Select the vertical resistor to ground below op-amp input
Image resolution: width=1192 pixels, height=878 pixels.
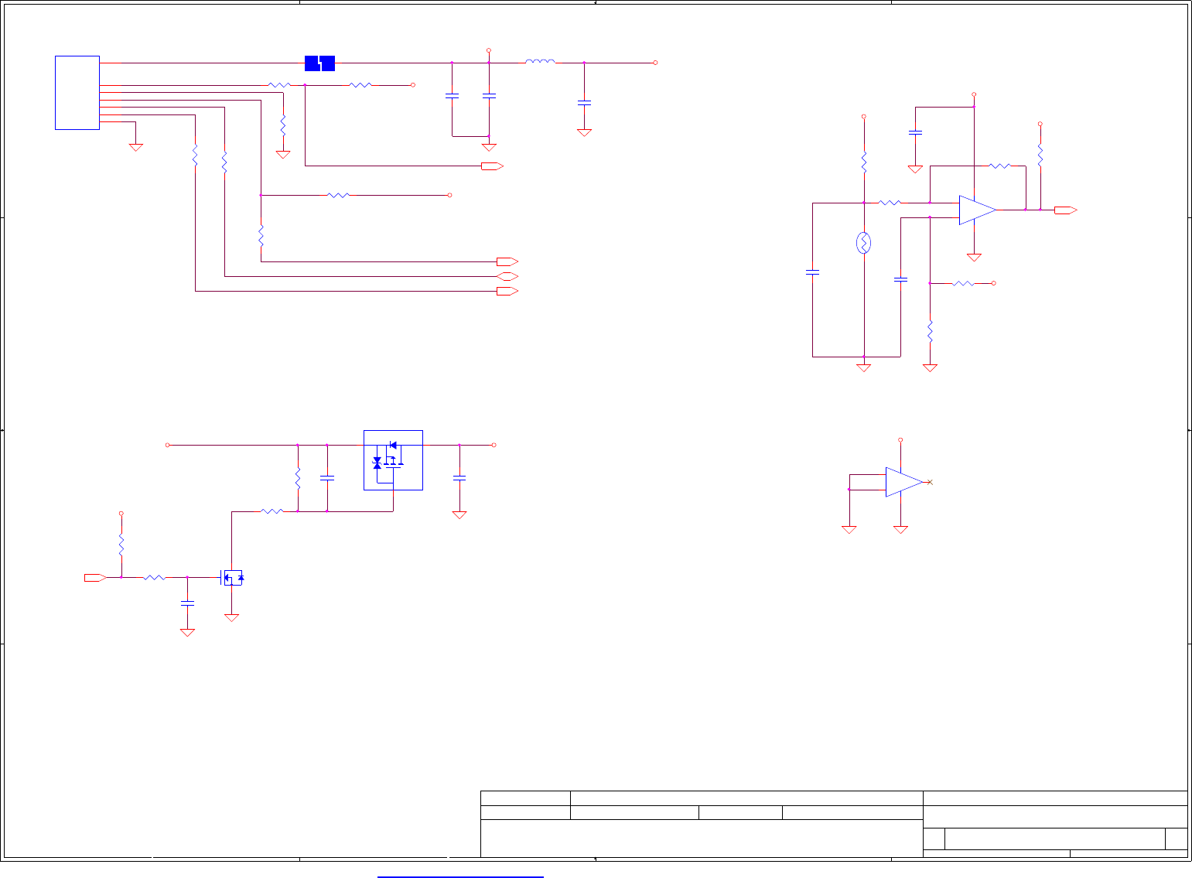click(930, 331)
